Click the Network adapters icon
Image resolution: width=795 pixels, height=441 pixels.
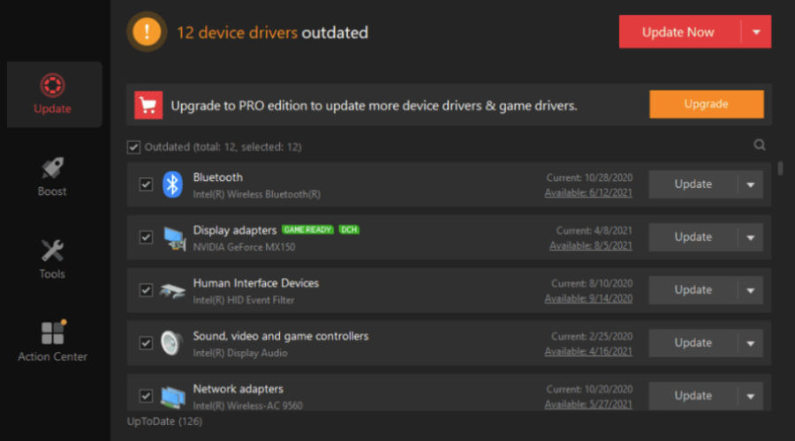click(173, 396)
